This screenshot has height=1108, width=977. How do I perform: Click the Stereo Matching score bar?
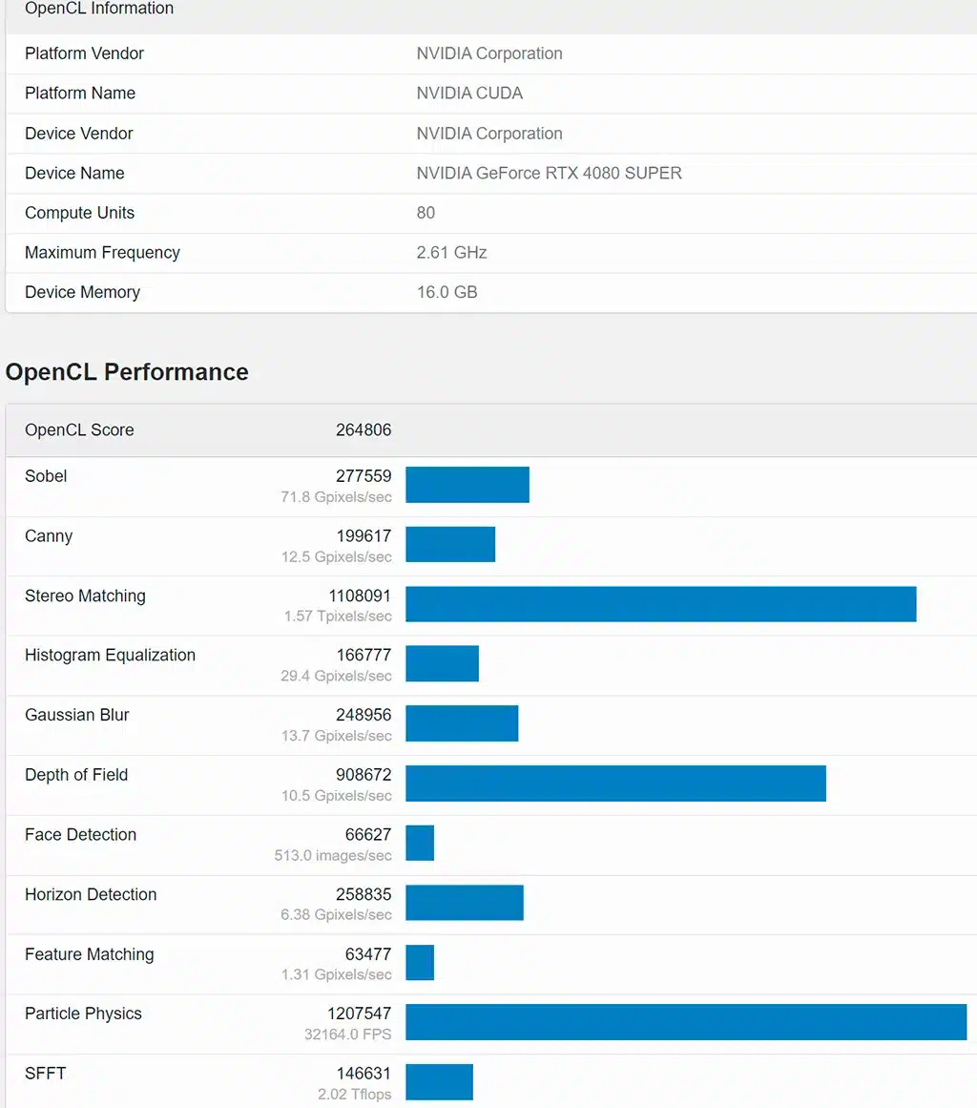[660, 604]
